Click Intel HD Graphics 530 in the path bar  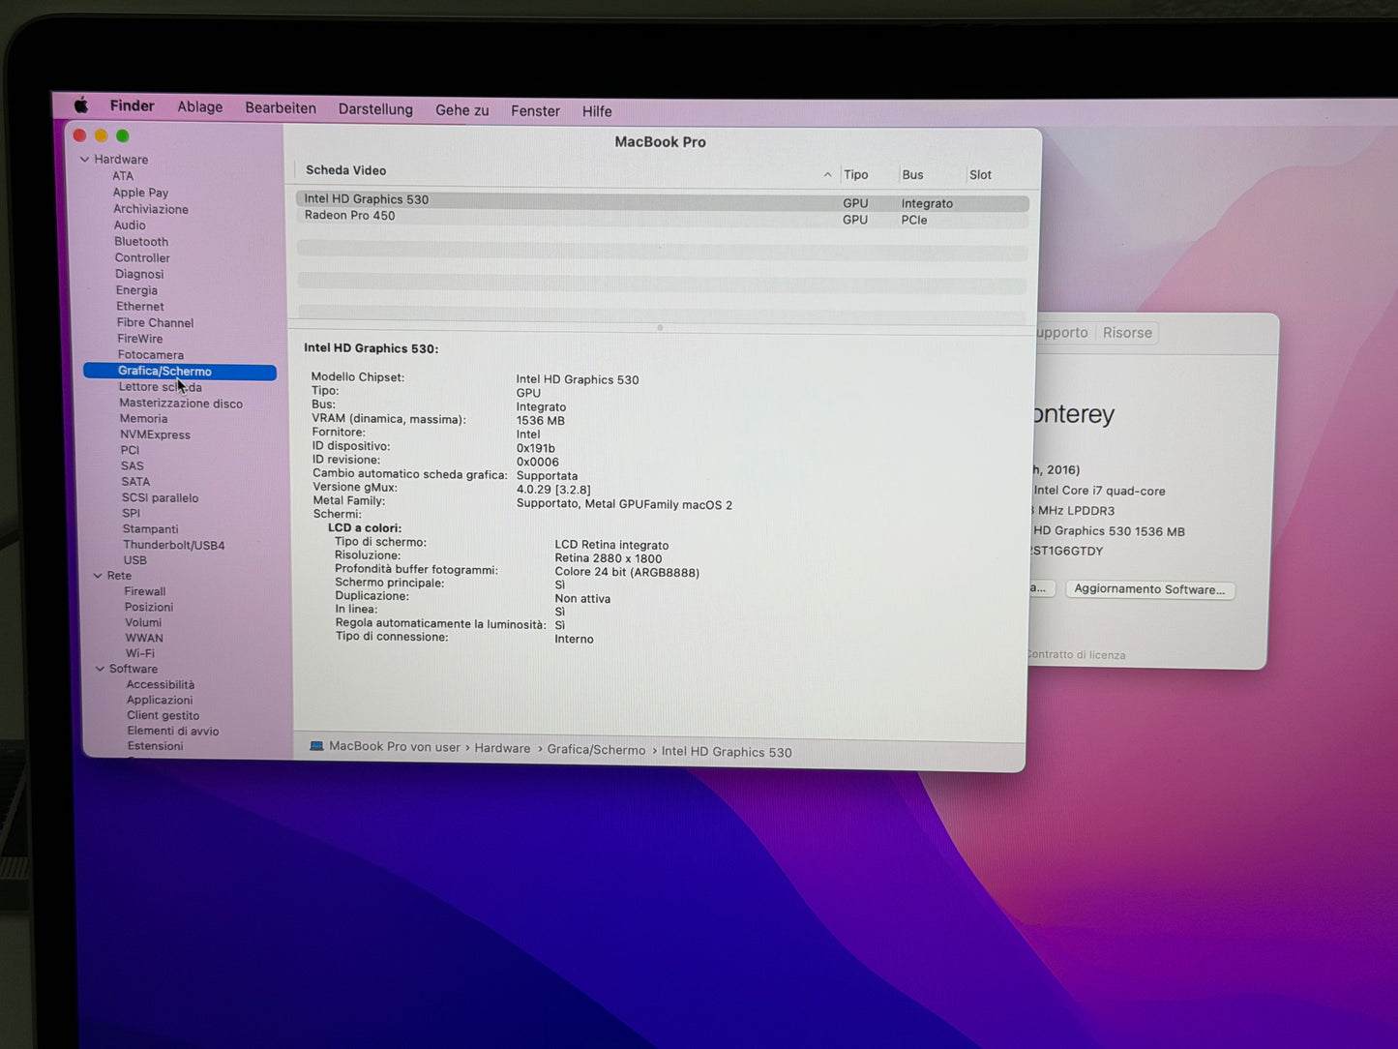tap(727, 752)
